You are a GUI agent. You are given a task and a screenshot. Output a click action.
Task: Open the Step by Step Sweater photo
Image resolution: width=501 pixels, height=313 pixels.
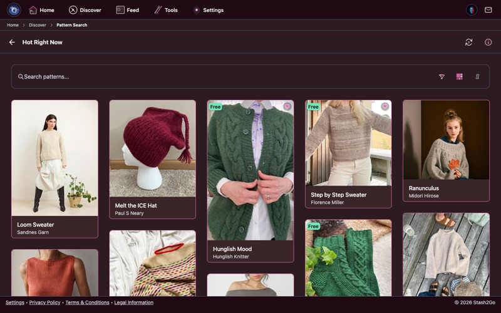pos(348,144)
